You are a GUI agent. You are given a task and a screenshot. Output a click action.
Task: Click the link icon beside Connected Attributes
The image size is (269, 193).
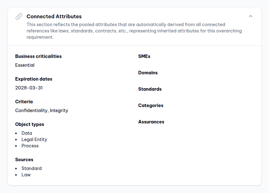pyautogui.click(x=19, y=16)
